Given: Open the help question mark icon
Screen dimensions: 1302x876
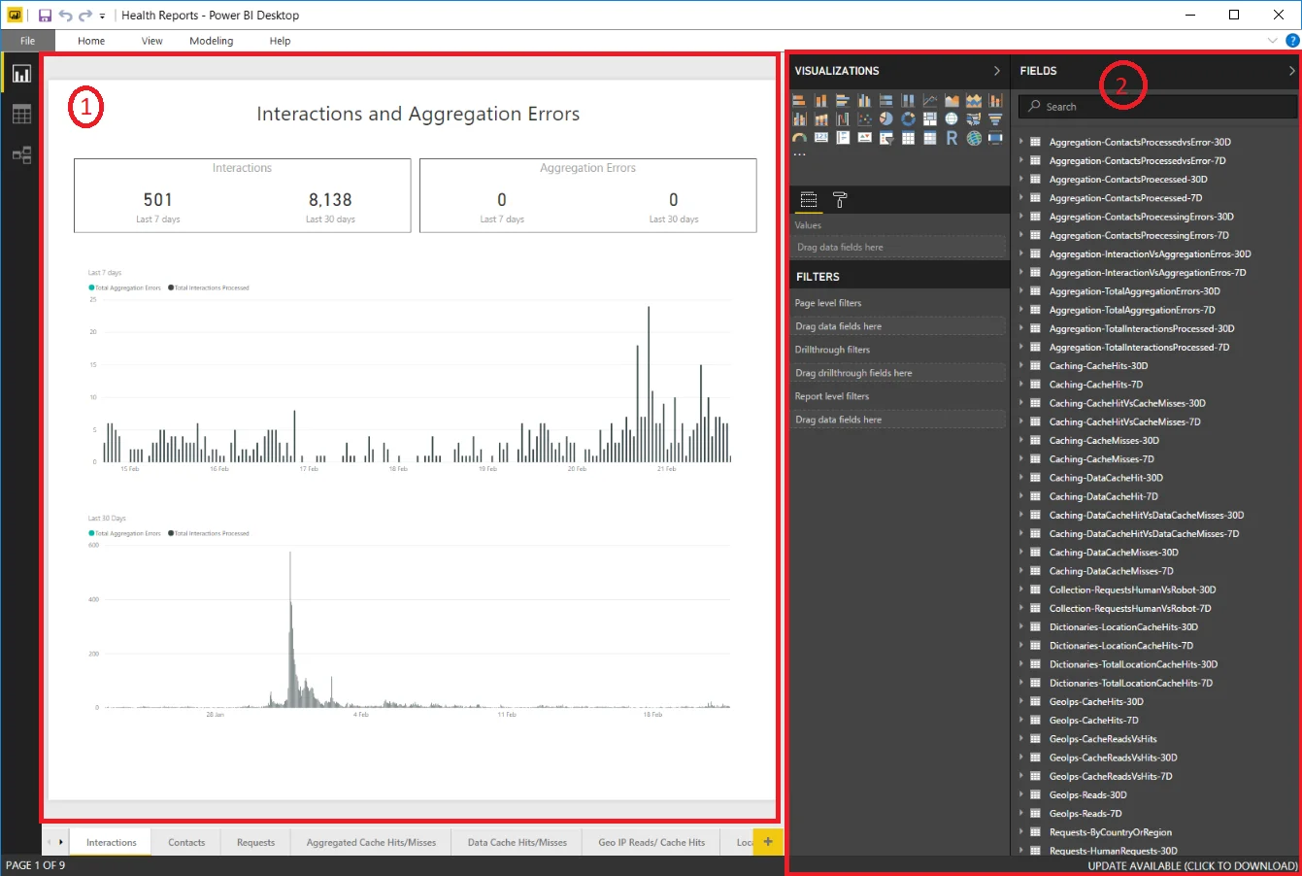Looking at the screenshot, I should coord(1292,41).
